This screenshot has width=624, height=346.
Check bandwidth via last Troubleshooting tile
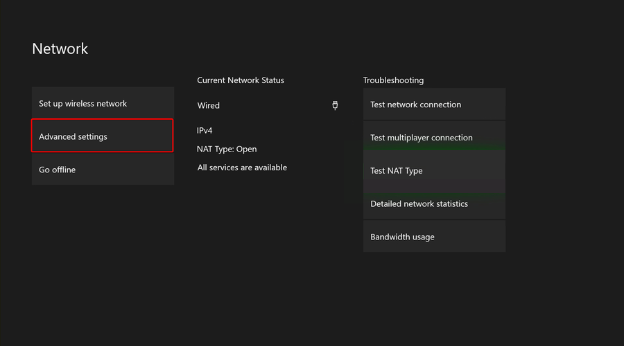point(434,237)
